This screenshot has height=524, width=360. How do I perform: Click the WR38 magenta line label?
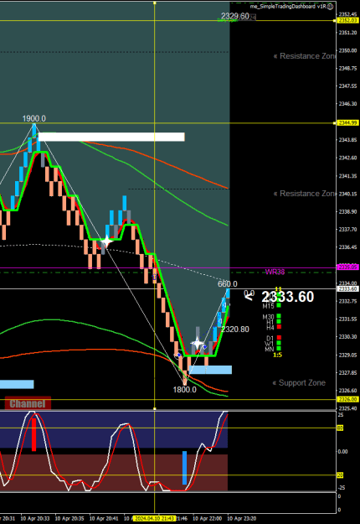click(275, 272)
